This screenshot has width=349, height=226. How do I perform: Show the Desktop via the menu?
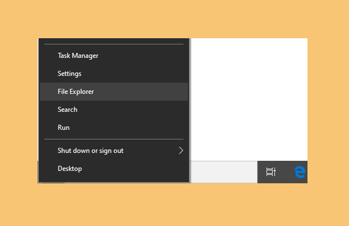pyautogui.click(x=114, y=169)
